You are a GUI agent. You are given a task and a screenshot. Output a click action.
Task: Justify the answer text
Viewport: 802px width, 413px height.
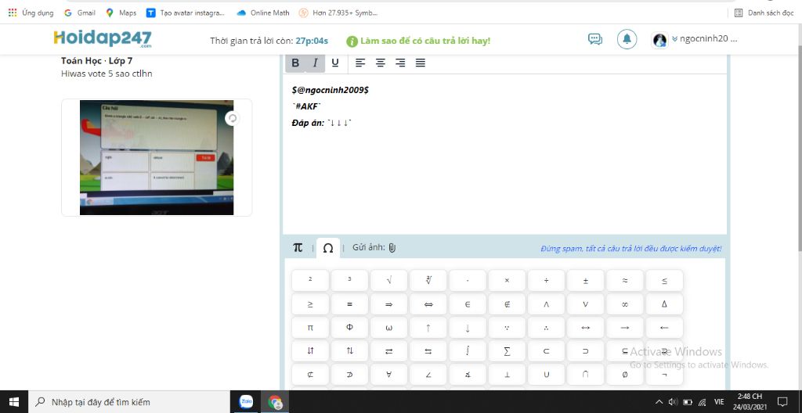pos(421,63)
